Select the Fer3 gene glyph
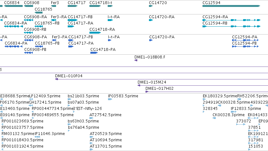 point(54,6)
